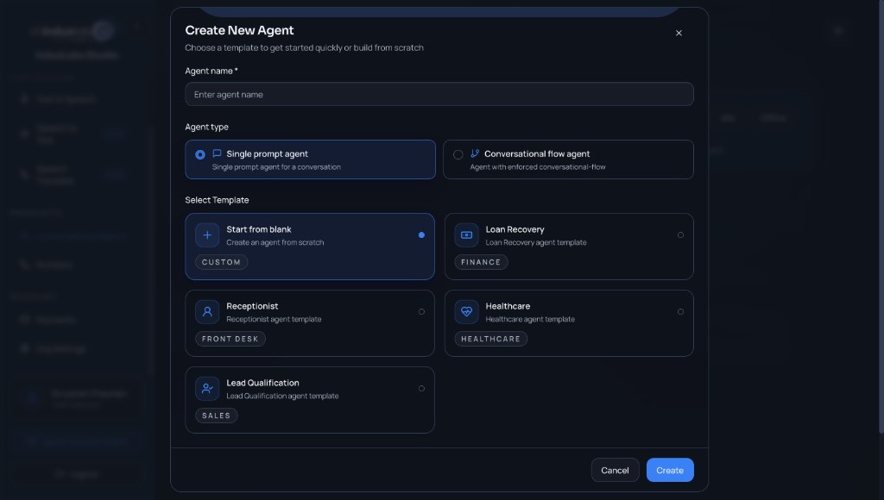884x500 pixels.
Task: Click the SALES tag on Lead Qualification card
Action: click(x=216, y=416)
